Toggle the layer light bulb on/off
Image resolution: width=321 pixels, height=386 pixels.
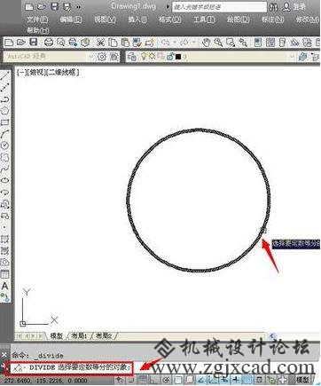click(x=144, y=56)
